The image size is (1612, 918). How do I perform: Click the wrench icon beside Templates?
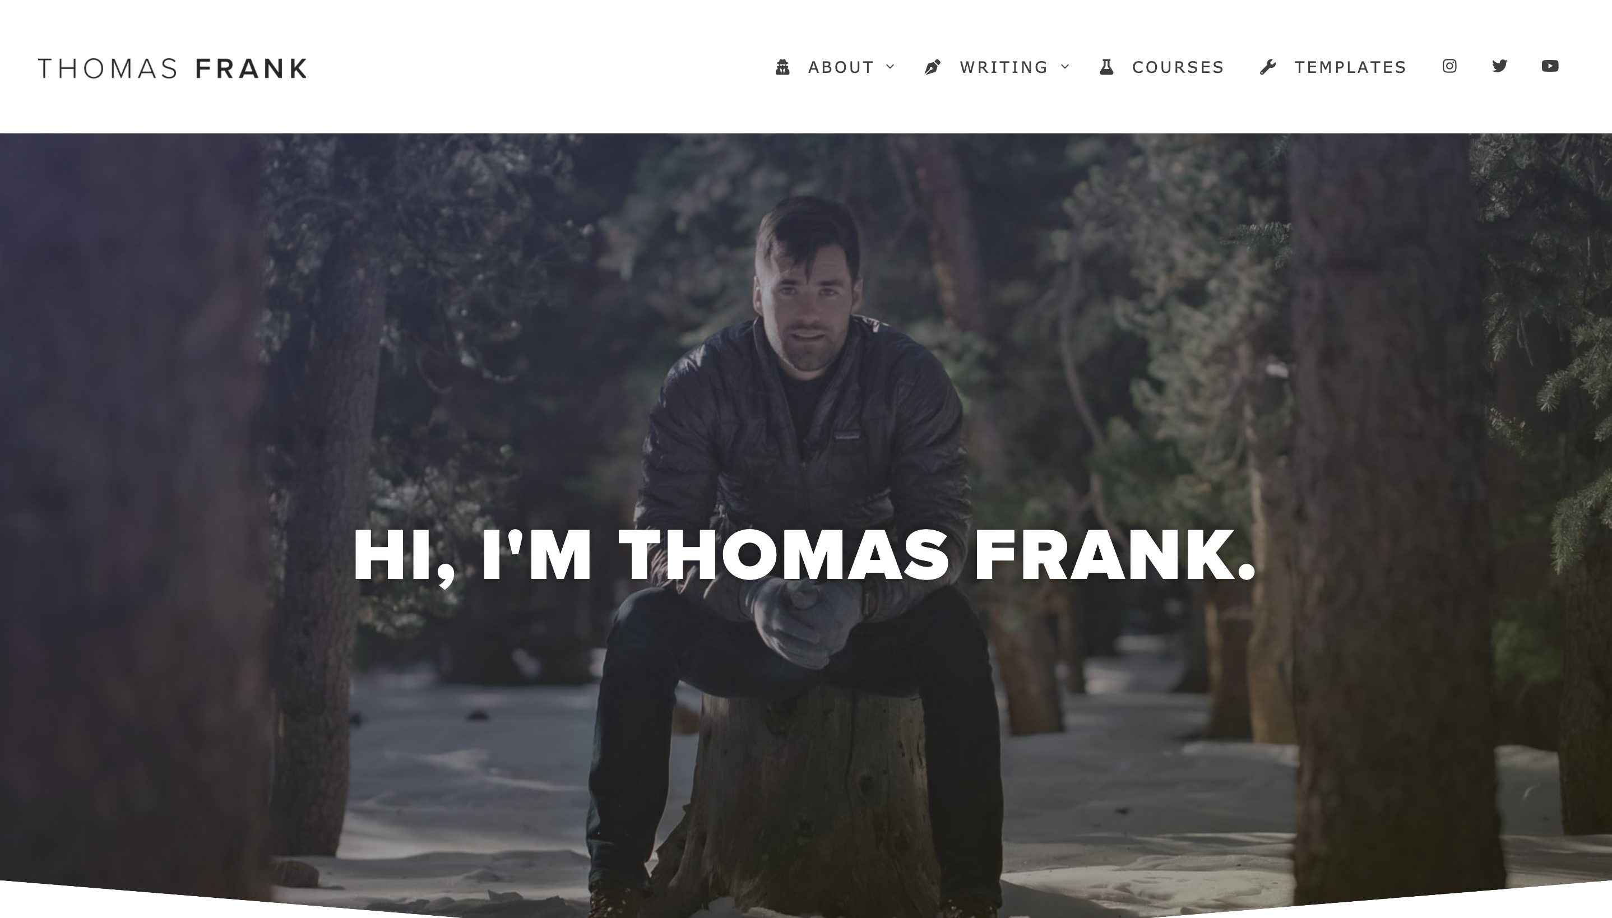point(1268,67)
